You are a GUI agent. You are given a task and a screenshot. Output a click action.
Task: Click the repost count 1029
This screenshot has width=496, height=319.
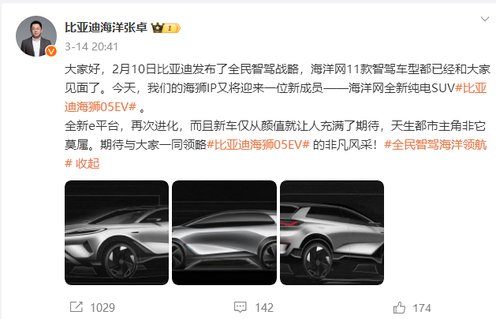point(103,308)
